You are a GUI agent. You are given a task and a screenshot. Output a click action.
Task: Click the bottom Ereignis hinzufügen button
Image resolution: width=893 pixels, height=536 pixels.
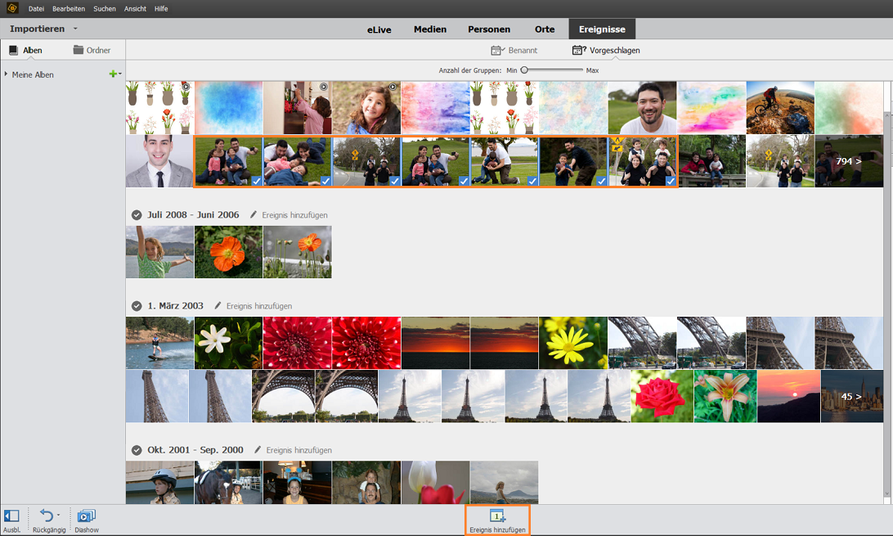click(x=498, y=520)
